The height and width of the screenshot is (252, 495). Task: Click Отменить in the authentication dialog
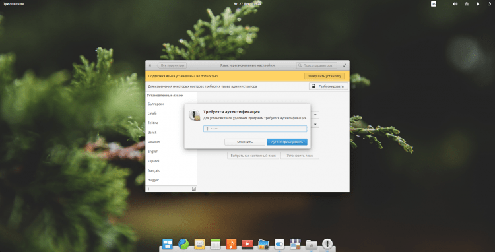(x=245, y=142)
